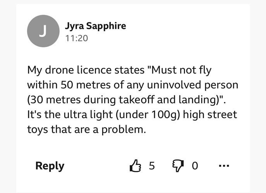
Task: Click the word "takeoff" in the comment
Action: pos(137,100)
